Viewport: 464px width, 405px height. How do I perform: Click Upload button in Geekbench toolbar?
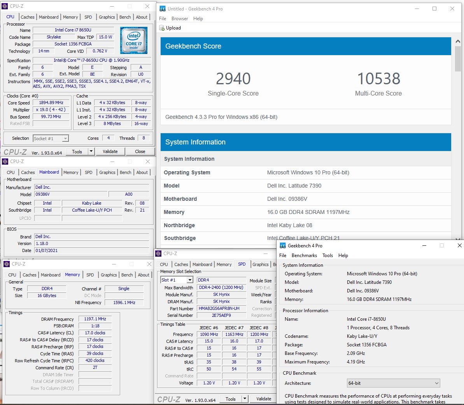click(x=170, y=28)
